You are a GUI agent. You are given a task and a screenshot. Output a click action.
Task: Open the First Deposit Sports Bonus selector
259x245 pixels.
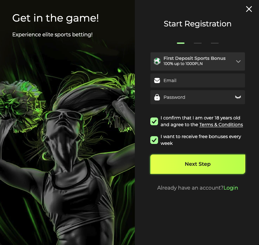(197, 61)
